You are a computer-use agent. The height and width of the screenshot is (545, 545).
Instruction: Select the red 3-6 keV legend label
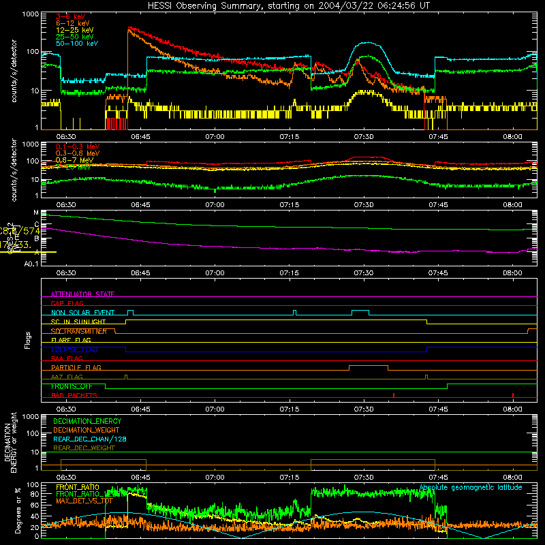(71, 16)
